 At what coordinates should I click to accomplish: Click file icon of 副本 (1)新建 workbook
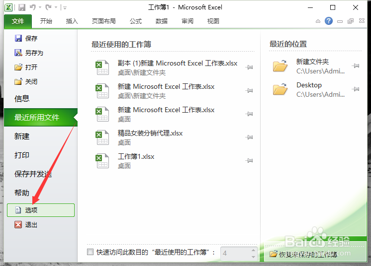pyautogui.click(x=102, y=67)
